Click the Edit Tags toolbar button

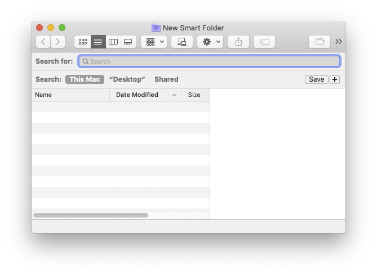point(264,42)
